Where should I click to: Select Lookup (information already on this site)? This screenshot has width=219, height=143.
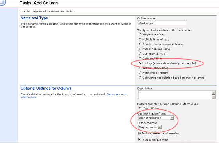(140, 63)
